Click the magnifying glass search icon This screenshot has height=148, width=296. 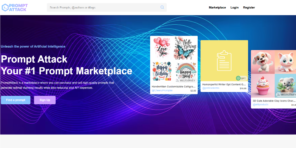pyautogui.click(x=162, y=7)
